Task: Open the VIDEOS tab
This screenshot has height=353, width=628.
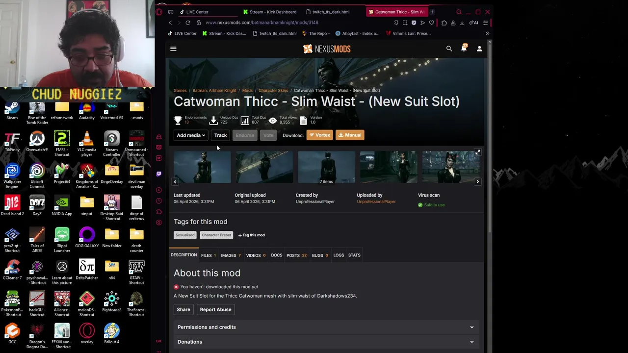Action: [256, 255]
